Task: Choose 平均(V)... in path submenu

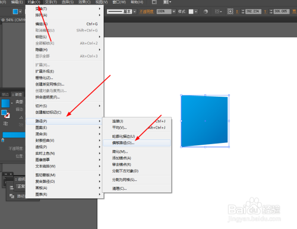Action: click(x=137, y=128)
